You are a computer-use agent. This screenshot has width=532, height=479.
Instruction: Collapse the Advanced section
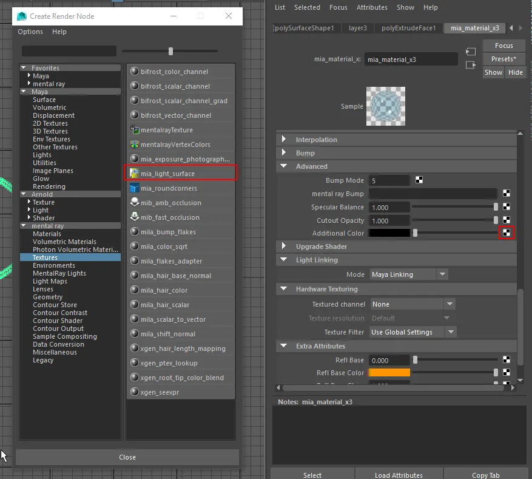[284, 166]
